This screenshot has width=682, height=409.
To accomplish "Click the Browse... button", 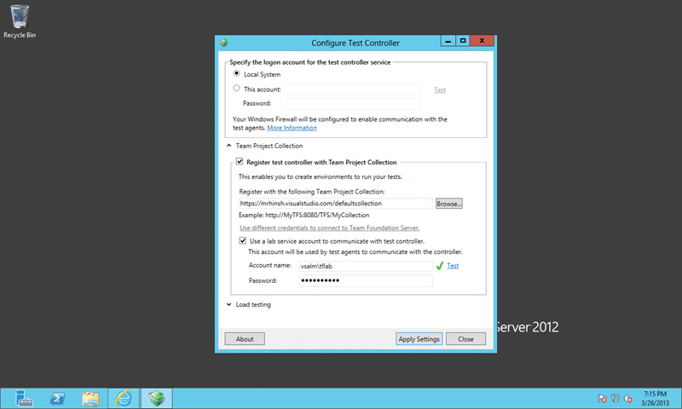I will [449, 204].
